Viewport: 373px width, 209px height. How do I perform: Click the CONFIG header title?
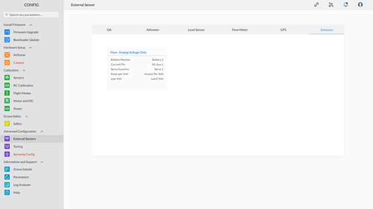click(x=32, y=5)
